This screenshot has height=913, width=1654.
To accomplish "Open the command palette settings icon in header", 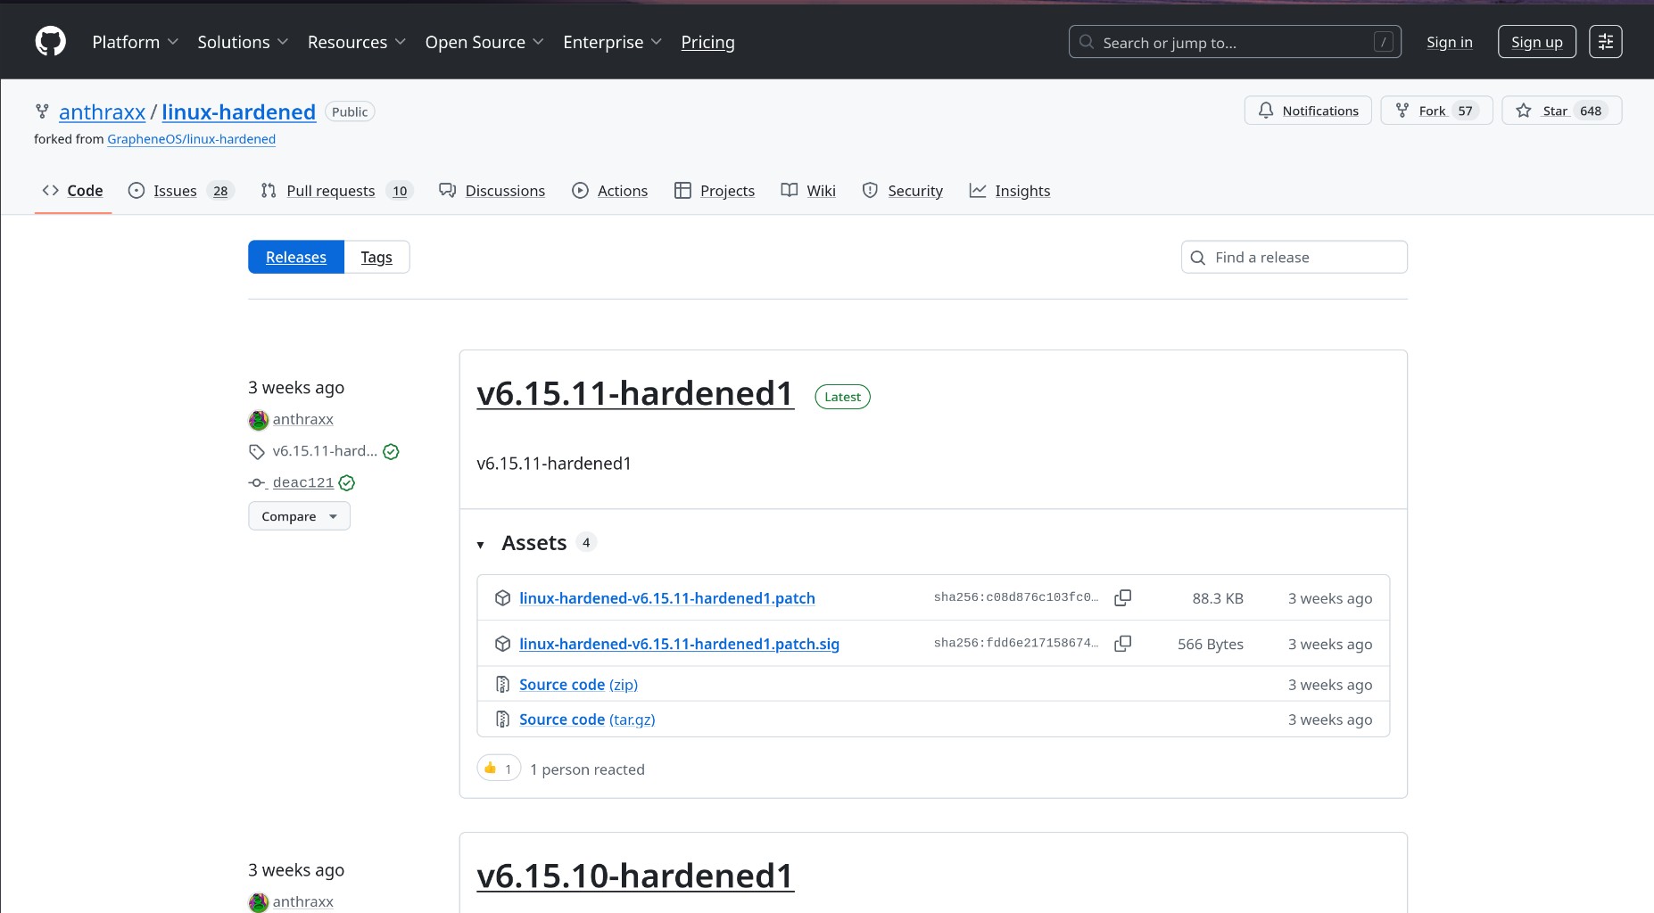I will pos(1605,42).
